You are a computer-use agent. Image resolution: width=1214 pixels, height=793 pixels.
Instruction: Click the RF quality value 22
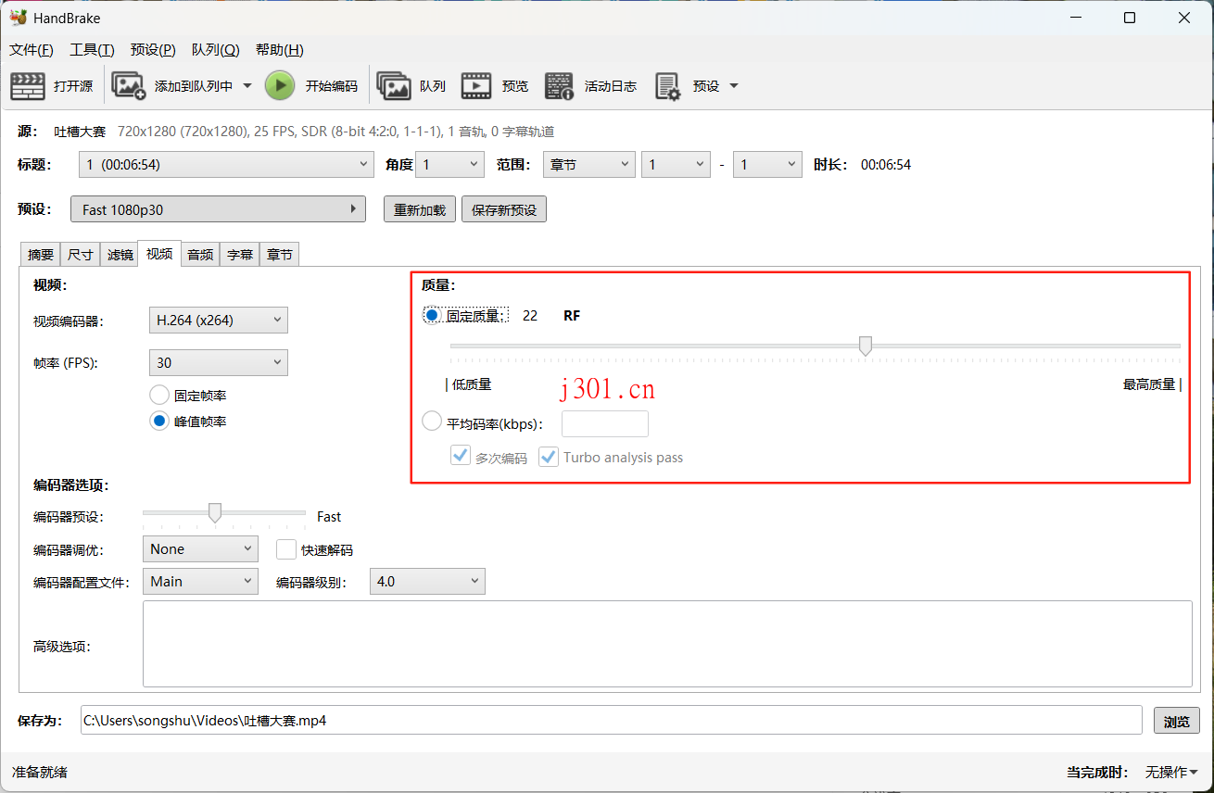click(530, 316)
